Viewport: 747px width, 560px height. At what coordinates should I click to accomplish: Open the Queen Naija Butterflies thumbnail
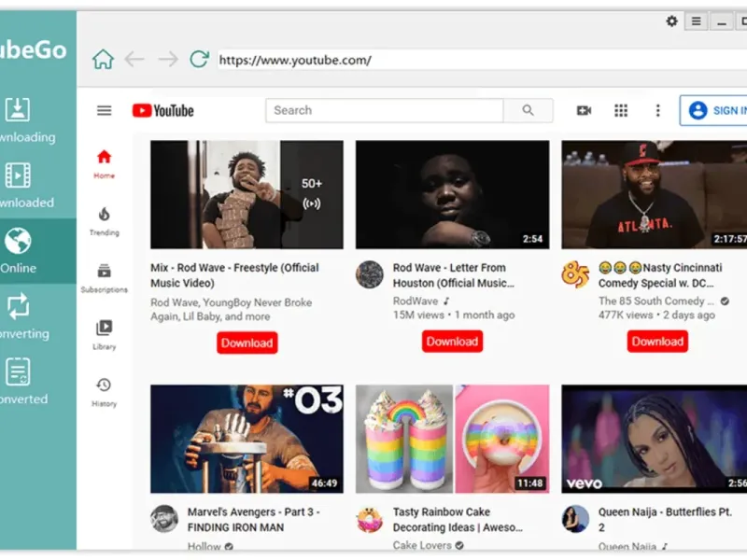[x=655, y=439]
